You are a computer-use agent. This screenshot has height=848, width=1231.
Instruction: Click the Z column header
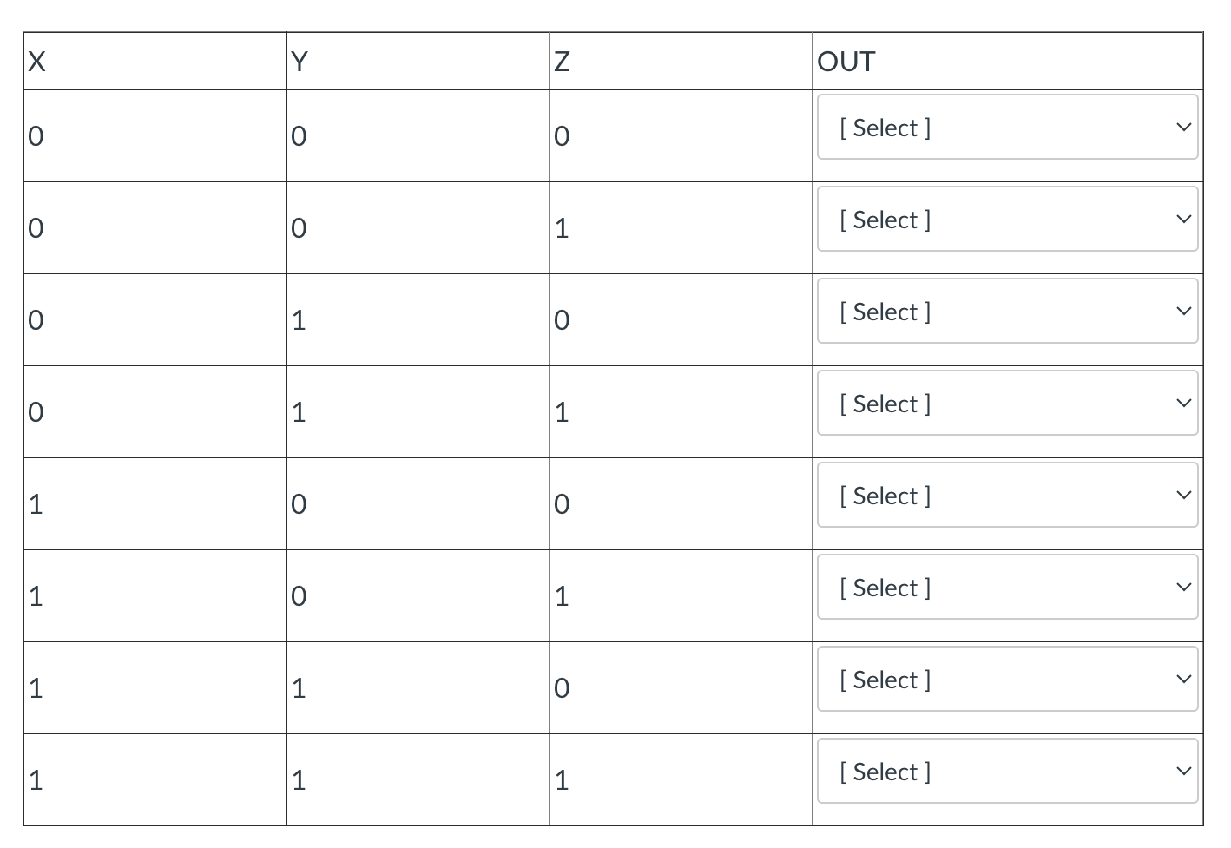coord(563,61)
